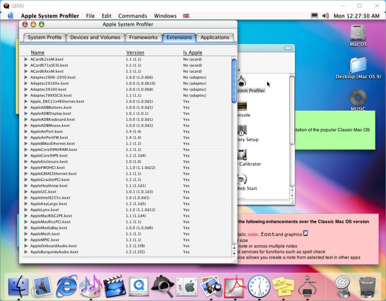Select the AppleKeyLargo.kext row
This screenshot has height=301, width=386.
[49, 204]
